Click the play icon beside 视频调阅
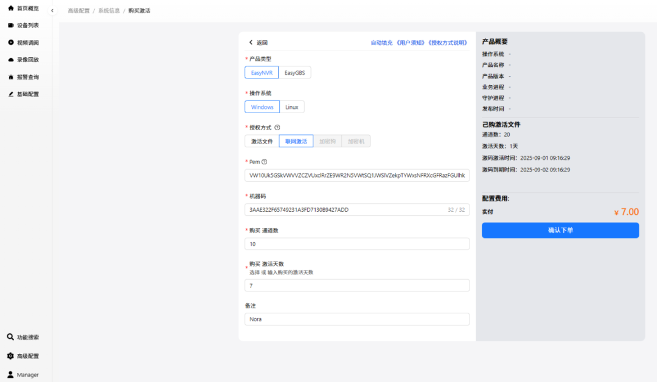Viewport: 657px width, 382px height. point(11,43)
